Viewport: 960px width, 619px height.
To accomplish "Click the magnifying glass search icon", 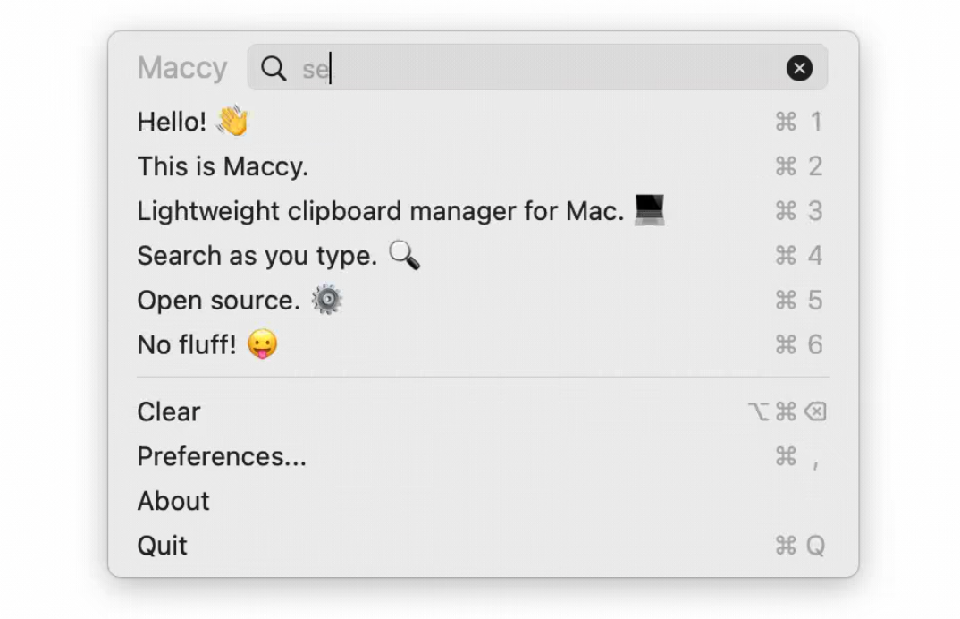I will click(274, 68).
